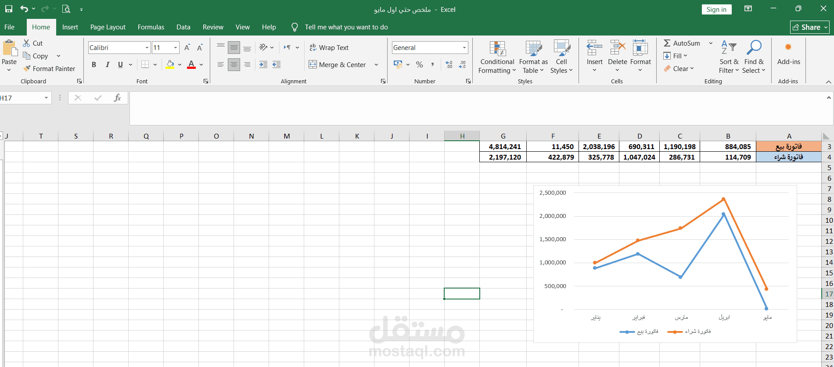This screenshot has width=834, height=367.
Task: Expand the borders dropdown arrow
Action: click(x=155, y=64)
